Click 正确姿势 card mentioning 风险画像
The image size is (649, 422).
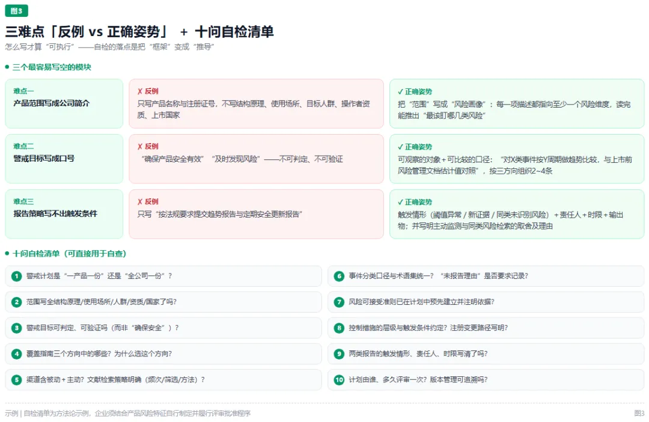coord(517,103)
